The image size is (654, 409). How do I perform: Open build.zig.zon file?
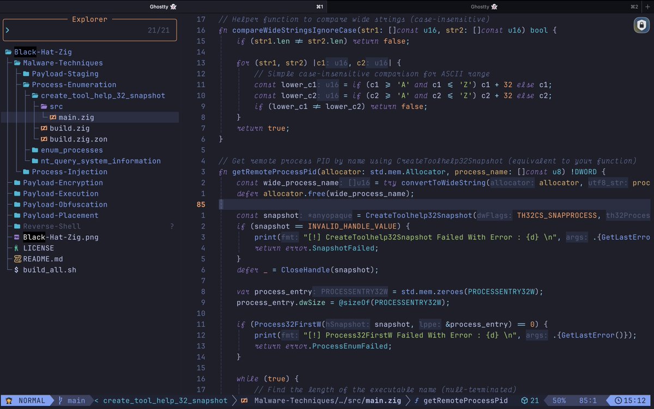click(x=78, y=139)
